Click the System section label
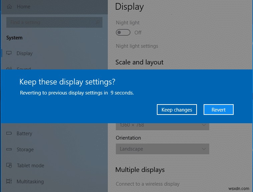 (14, 38)
